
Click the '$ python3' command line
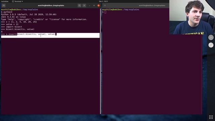[x=7, y=12]
